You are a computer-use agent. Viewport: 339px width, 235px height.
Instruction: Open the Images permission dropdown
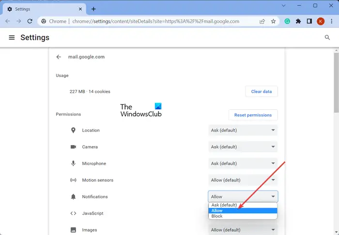pyautogui.click(x=243, y=230)
